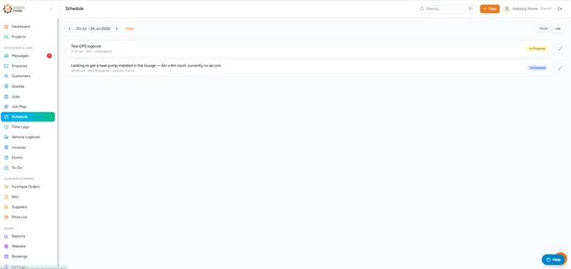The image size is (571, 269).
Task: Open the Messages inbox icon
Action: tap(6, 56)
